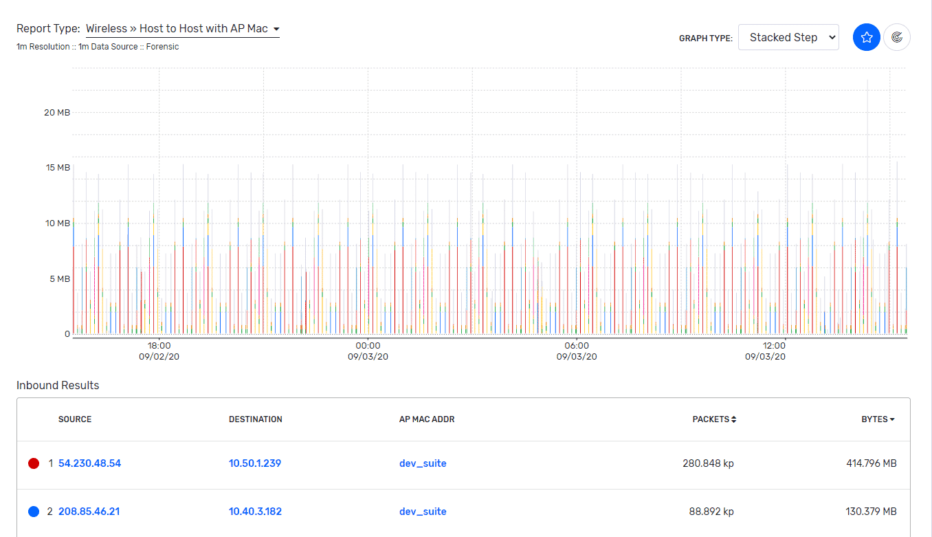Image resolution: width=932 pixels, height=537 pixels.
Task: Open source IP 208.85.46.21
Action: pyautogui.click(x=89, y=511)
